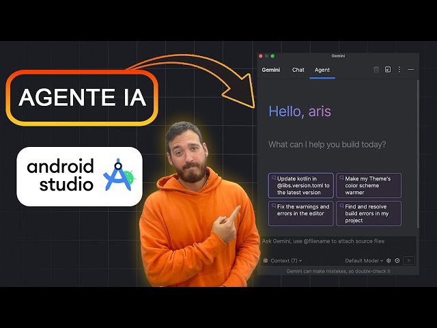Click the Gemini label beside the Chat tab
Image resolution: width=437 pixels, height=328 pixels.
(271, 70)
